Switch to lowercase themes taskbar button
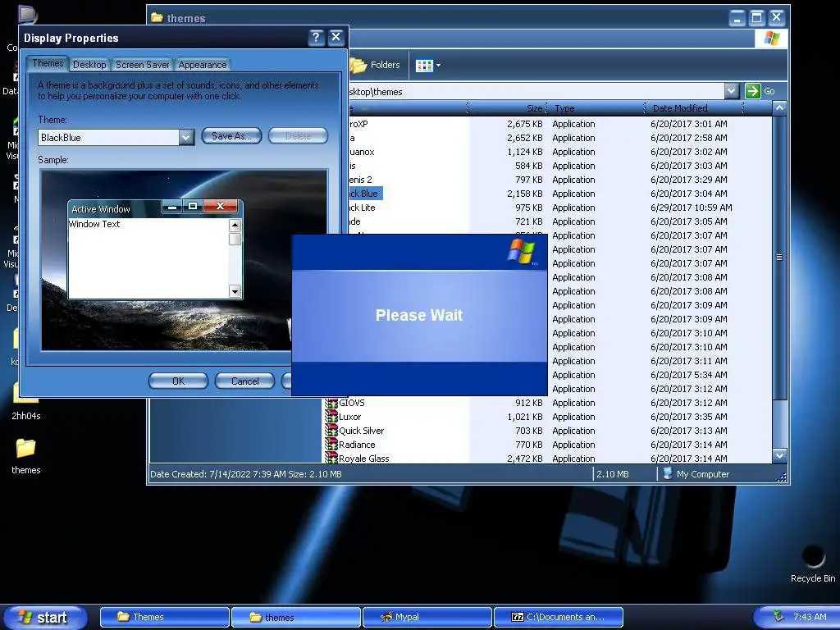 [x=295, y=617]
